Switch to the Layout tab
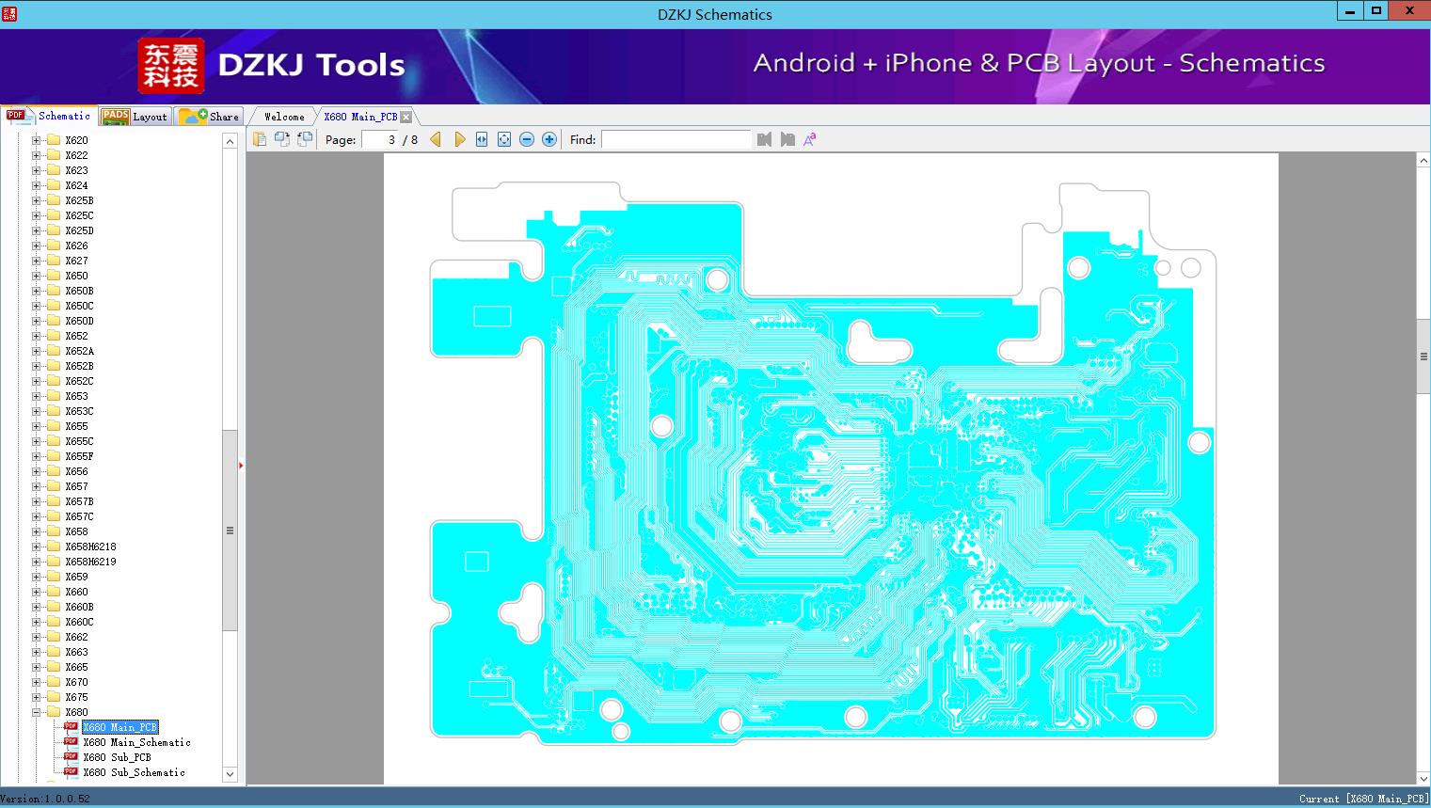This screenshot has height=808, width=1431. tap(135, 117)
